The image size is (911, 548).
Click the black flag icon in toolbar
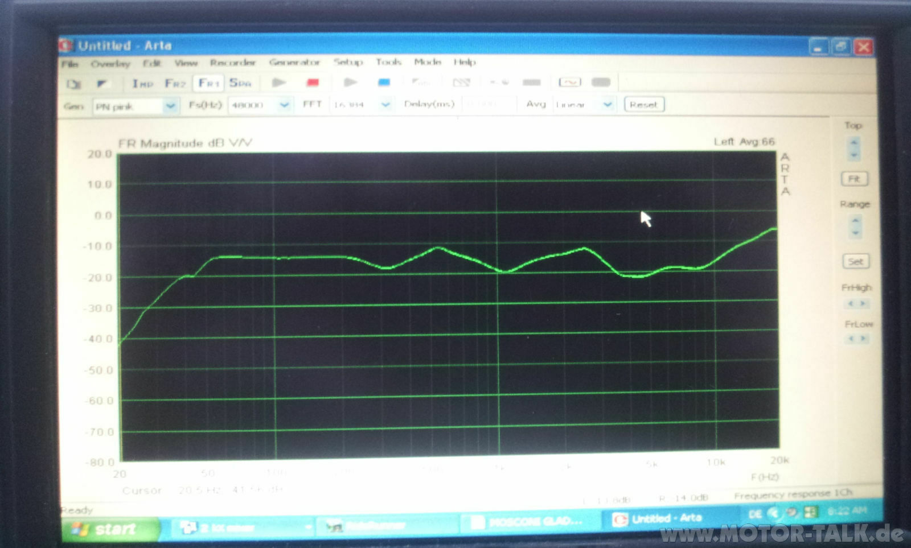click(x=101, y=84)
